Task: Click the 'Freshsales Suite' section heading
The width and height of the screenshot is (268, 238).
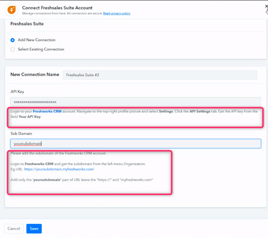Action: click(27, 24)
